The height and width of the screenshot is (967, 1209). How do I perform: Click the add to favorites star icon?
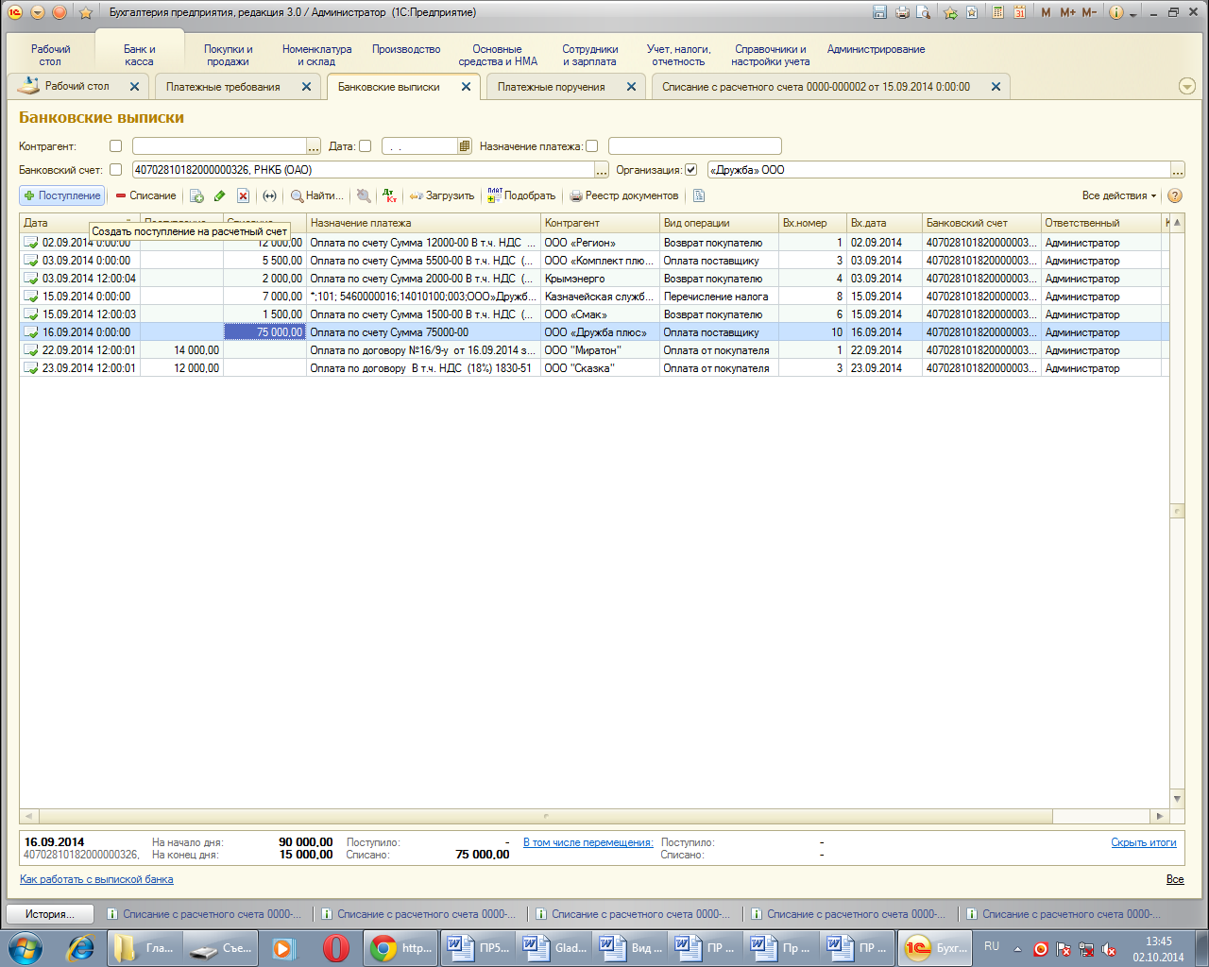[950, 12]
